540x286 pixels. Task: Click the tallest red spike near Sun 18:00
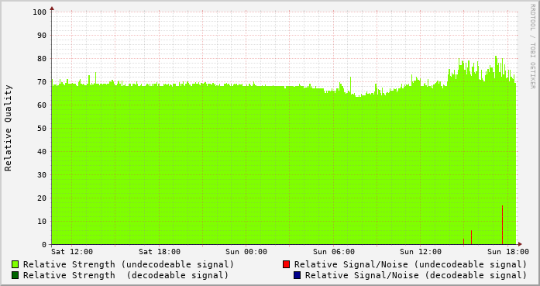coord(503,225)
